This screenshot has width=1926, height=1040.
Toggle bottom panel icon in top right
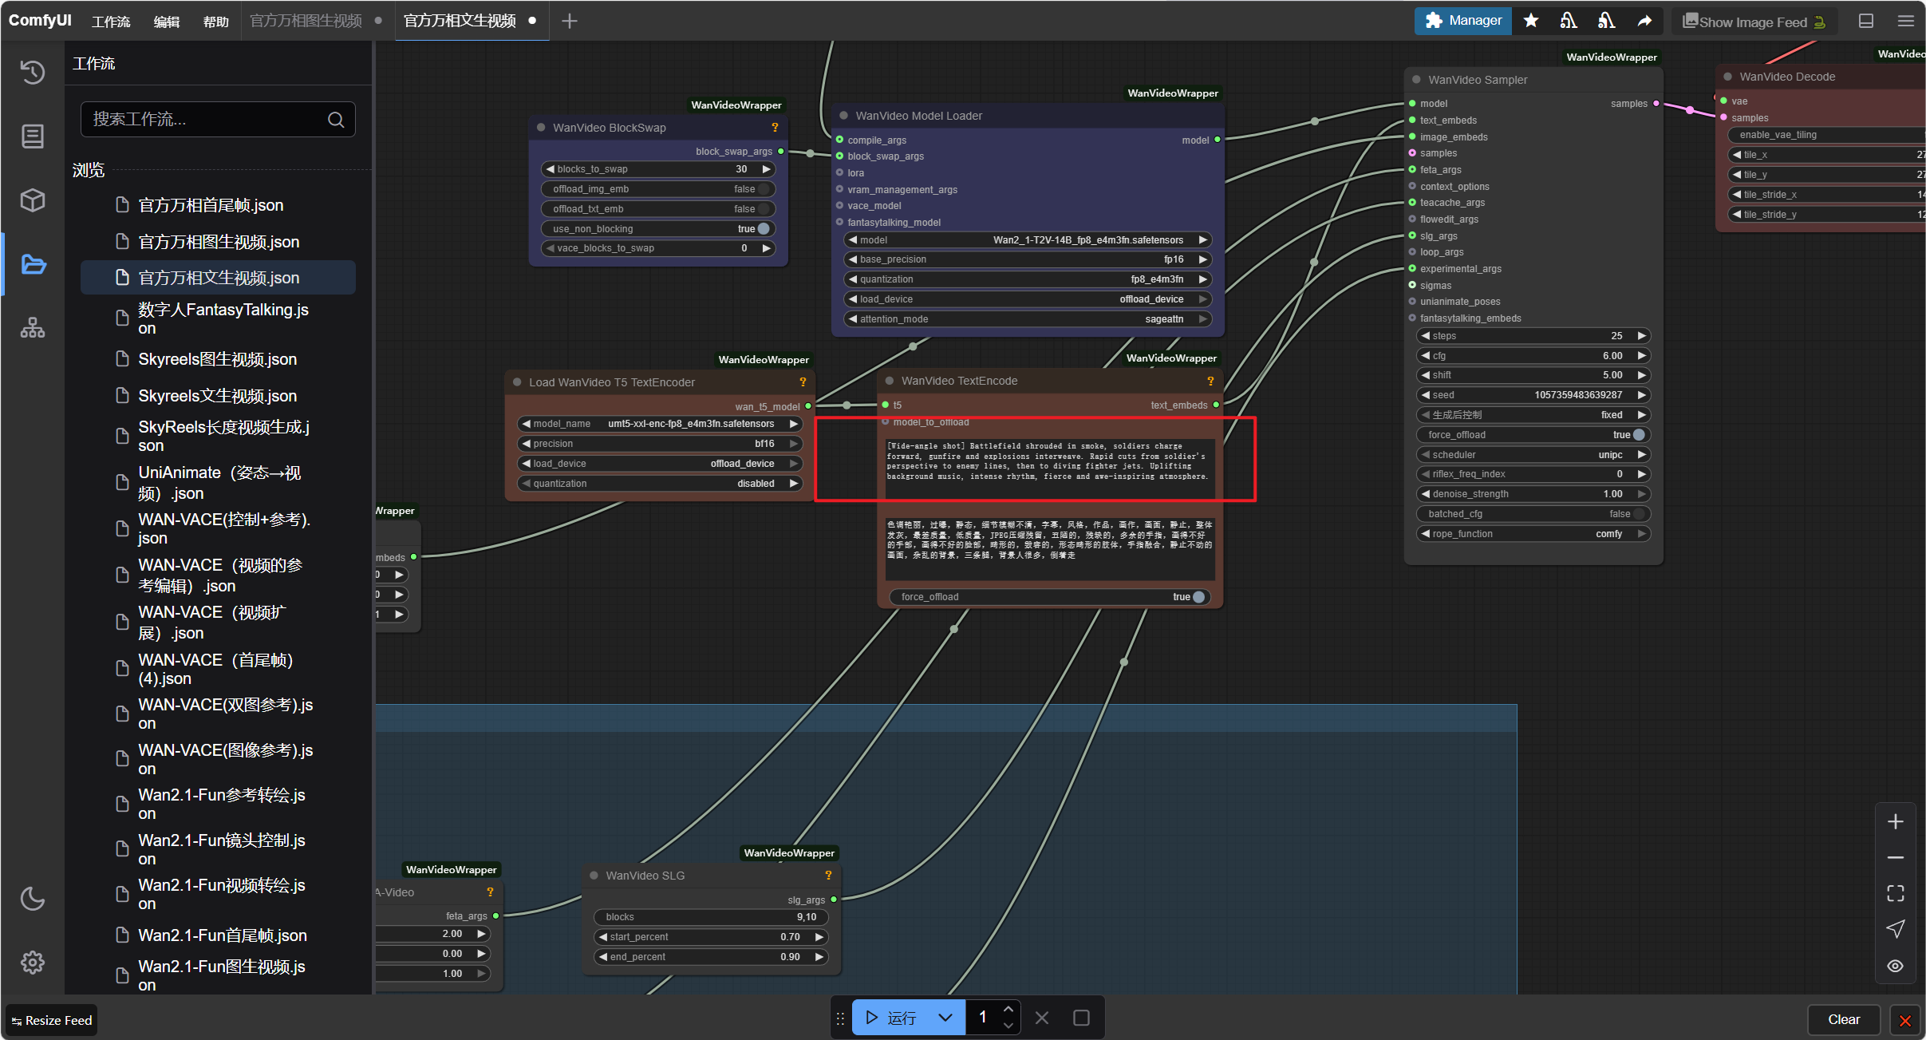point(1865,21)
